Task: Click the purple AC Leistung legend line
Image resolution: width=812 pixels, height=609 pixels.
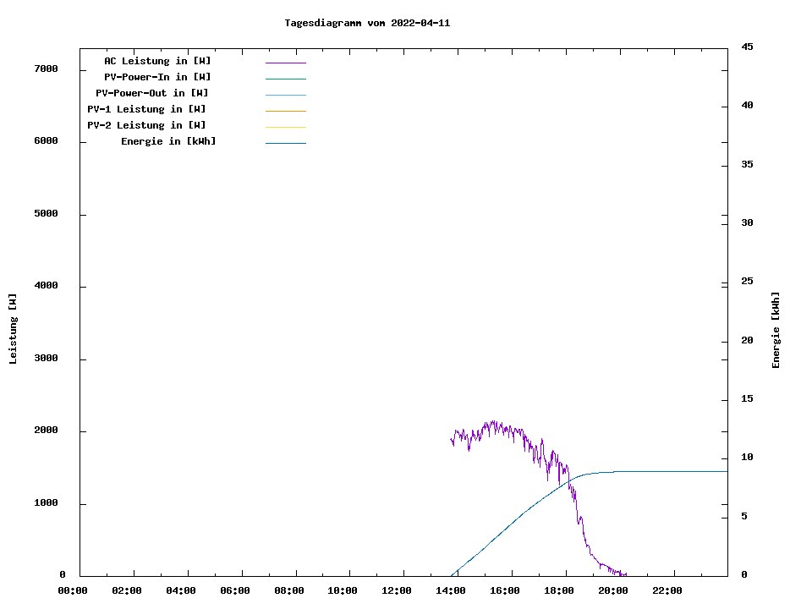Action: tap(285, 63)
